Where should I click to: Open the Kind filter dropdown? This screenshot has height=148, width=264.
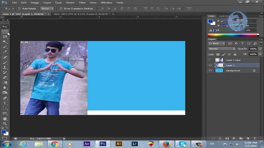click(x=217, y=44)
